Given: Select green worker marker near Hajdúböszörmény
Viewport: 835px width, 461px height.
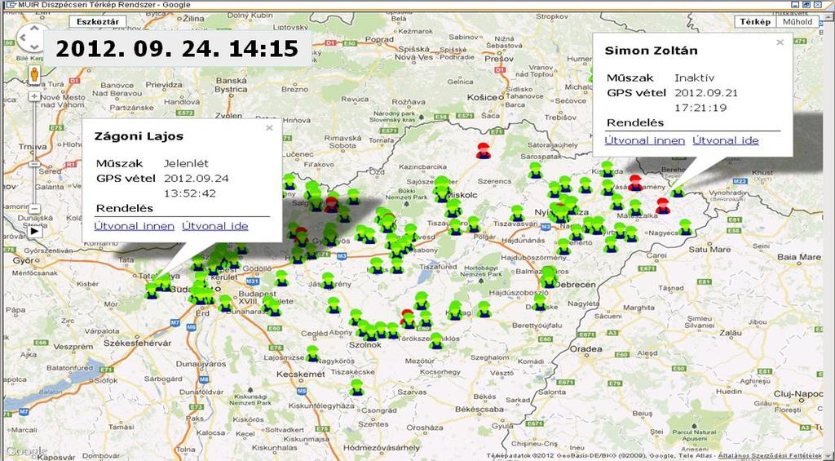Looking at the screenshot, I should [563, 246].
